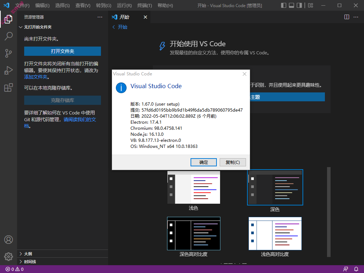Click the 确定 button in dialog

(x=204, y=162)
